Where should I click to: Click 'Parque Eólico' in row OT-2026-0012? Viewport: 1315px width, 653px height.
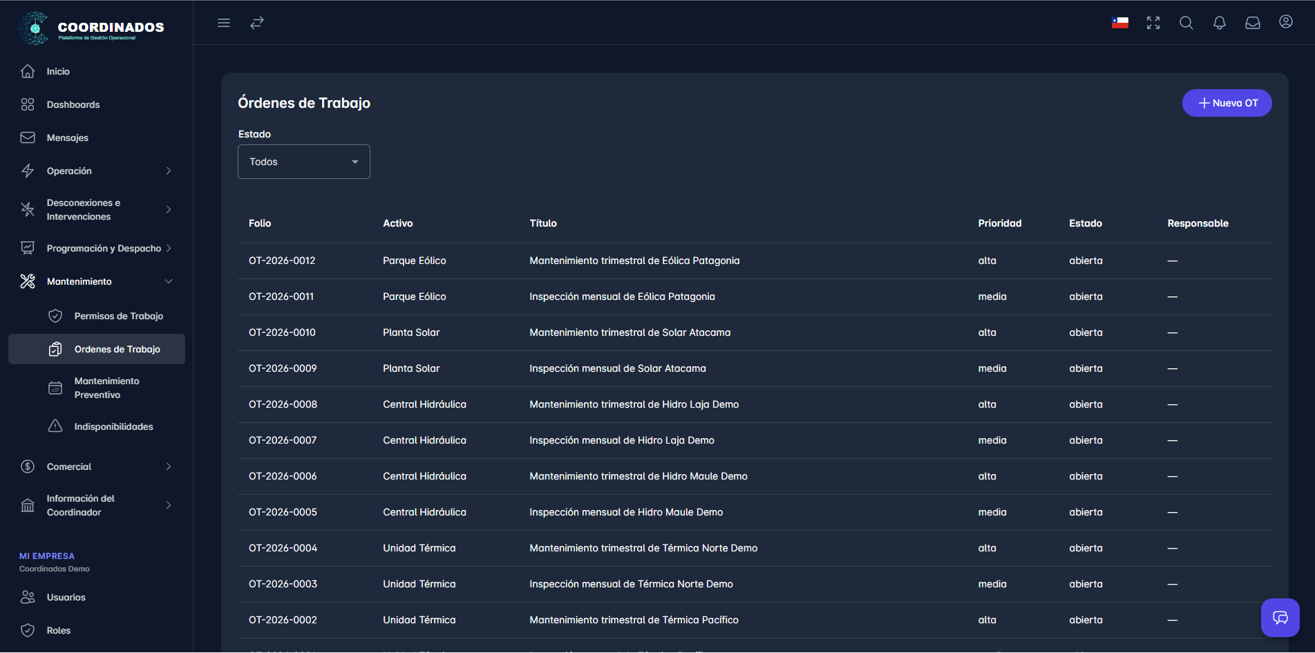pyautogui.click(x=415, y=261)
